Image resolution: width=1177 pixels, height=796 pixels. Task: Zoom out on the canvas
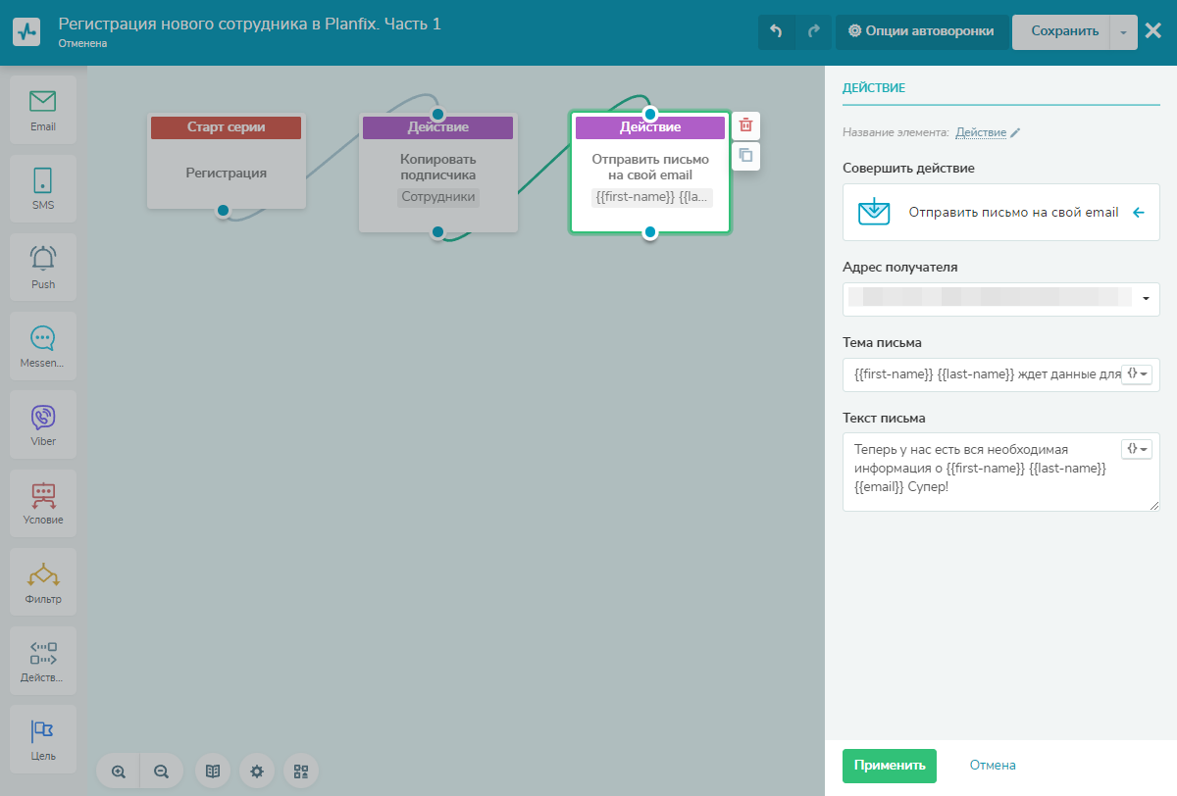pos(162,771)
